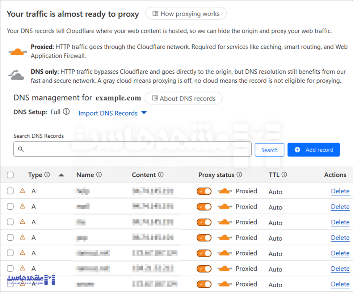
Task: Click the plus icon on Add record button
Action: [298, 149]
